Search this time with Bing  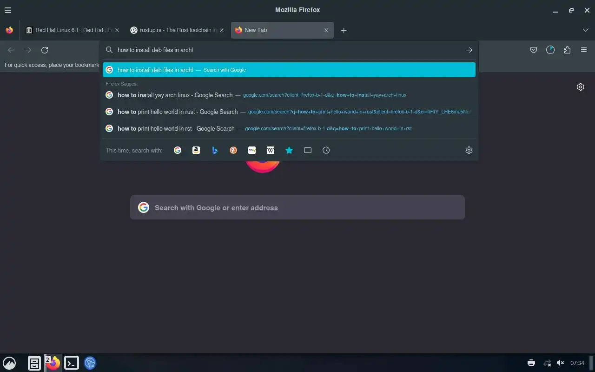215,150
